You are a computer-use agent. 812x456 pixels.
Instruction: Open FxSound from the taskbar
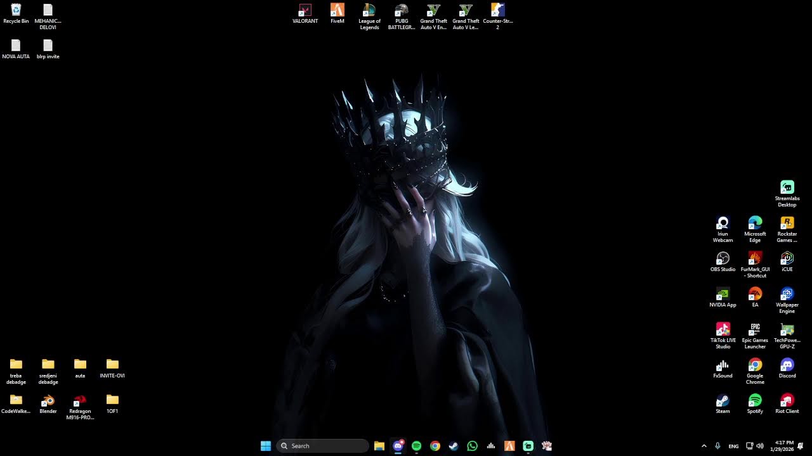tap(491, 446)
